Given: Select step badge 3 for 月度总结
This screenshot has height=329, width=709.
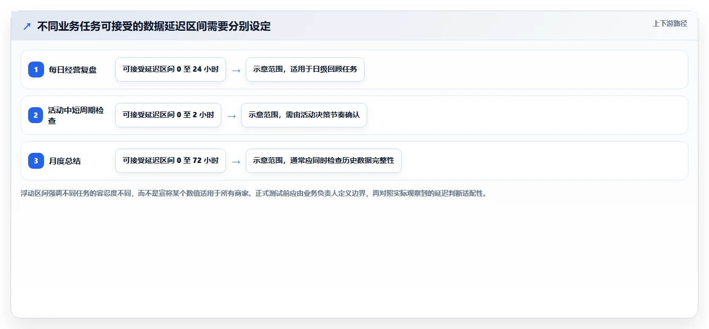Looking at the screenshot, I should (36, 161).
